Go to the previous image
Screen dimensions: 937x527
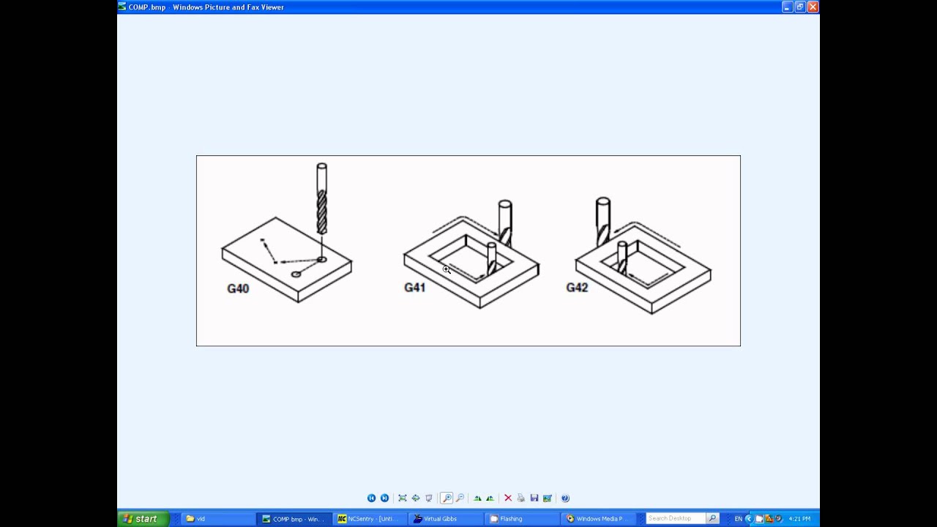pyautogui.click(x=371, y=498)
